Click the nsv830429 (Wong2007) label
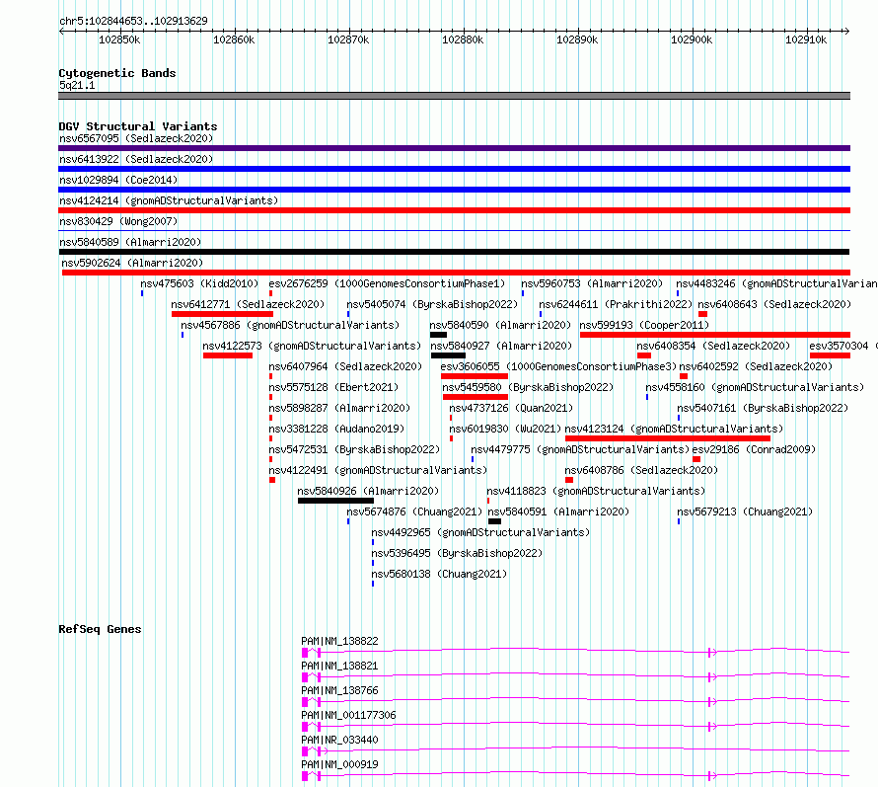The width and height of the screenshot is (878, 787). pos(118,221)
